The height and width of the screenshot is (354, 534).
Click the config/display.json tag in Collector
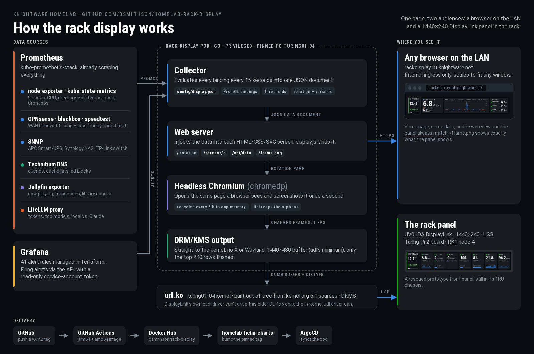pyautogui.click(x=196, y=92)
